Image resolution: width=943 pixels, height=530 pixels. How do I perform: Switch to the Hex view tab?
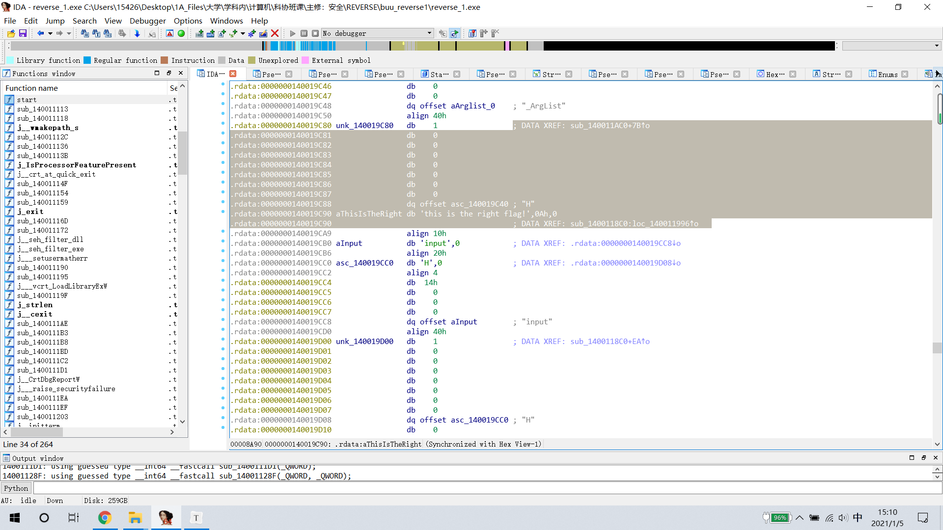tap(775, 74)
